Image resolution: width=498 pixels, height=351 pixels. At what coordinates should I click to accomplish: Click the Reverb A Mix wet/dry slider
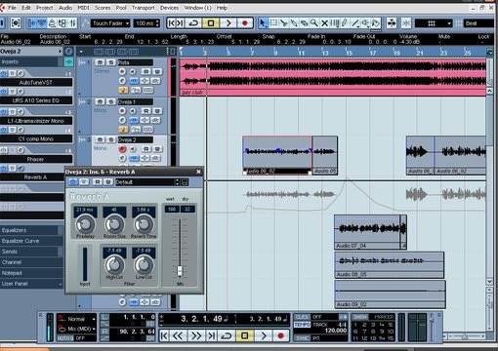[x=180, y=270]
